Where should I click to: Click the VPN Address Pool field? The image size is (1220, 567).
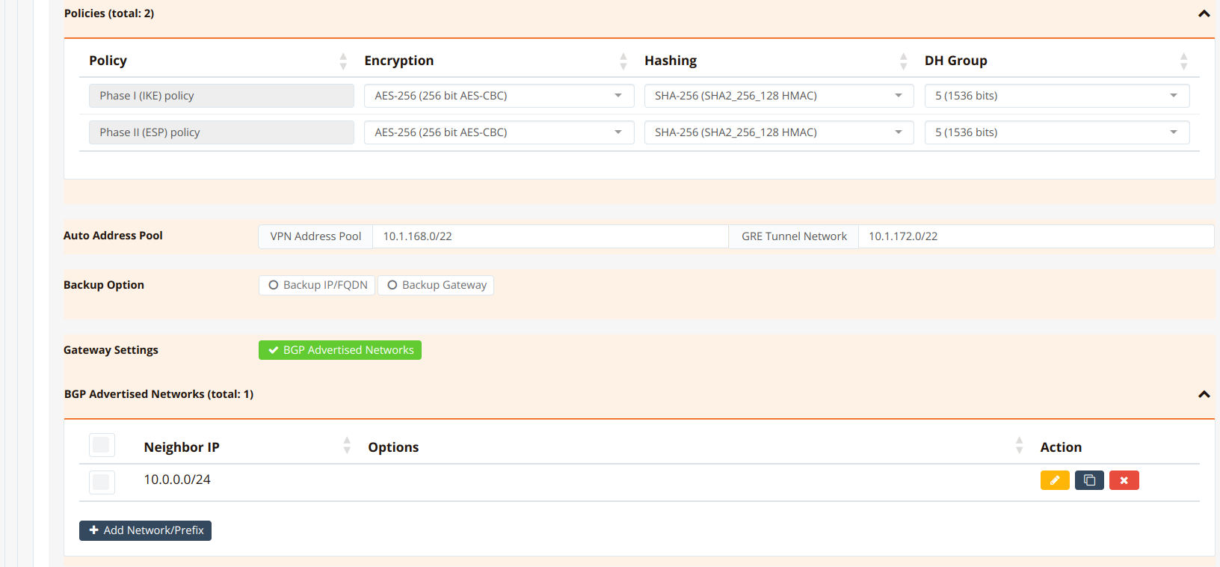550,236
